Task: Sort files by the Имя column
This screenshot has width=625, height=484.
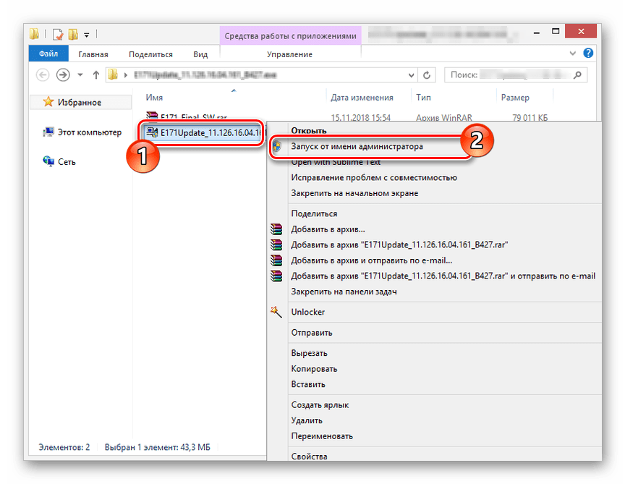Action: click(x=154, y=98)
